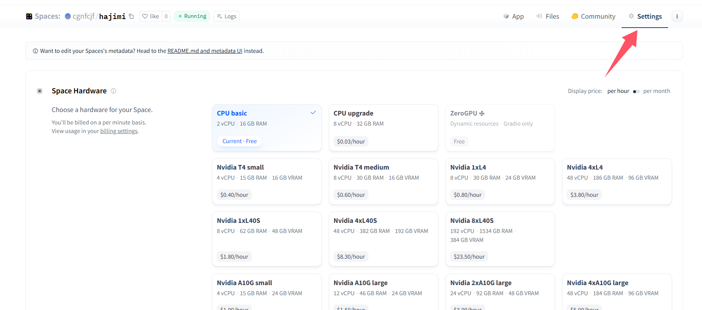Open the billing settings link
Screen dimensions: 702x310
click(x=119, y=131)
